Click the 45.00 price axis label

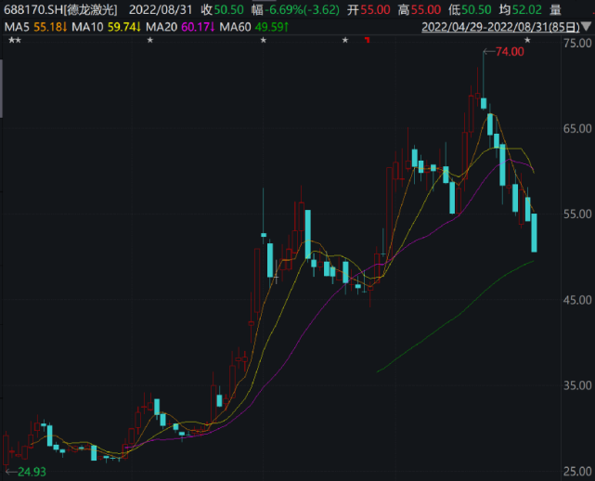(576, 300)
